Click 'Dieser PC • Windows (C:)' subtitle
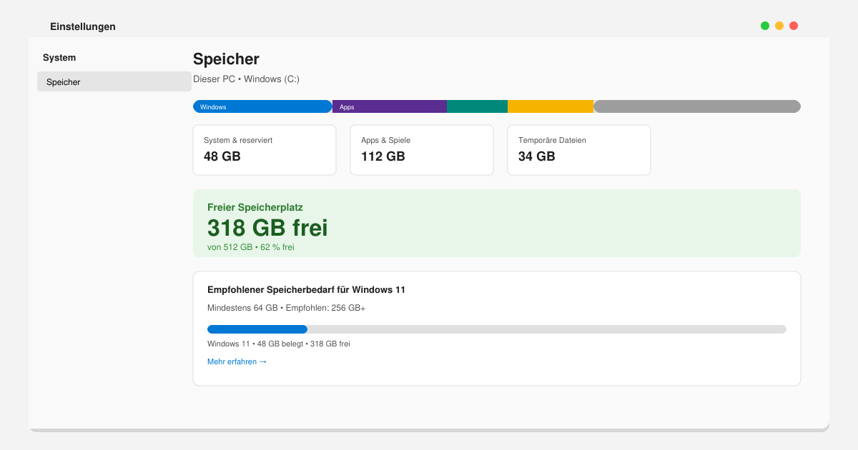Viewport: 858px width, 450px height. [246, 79]
